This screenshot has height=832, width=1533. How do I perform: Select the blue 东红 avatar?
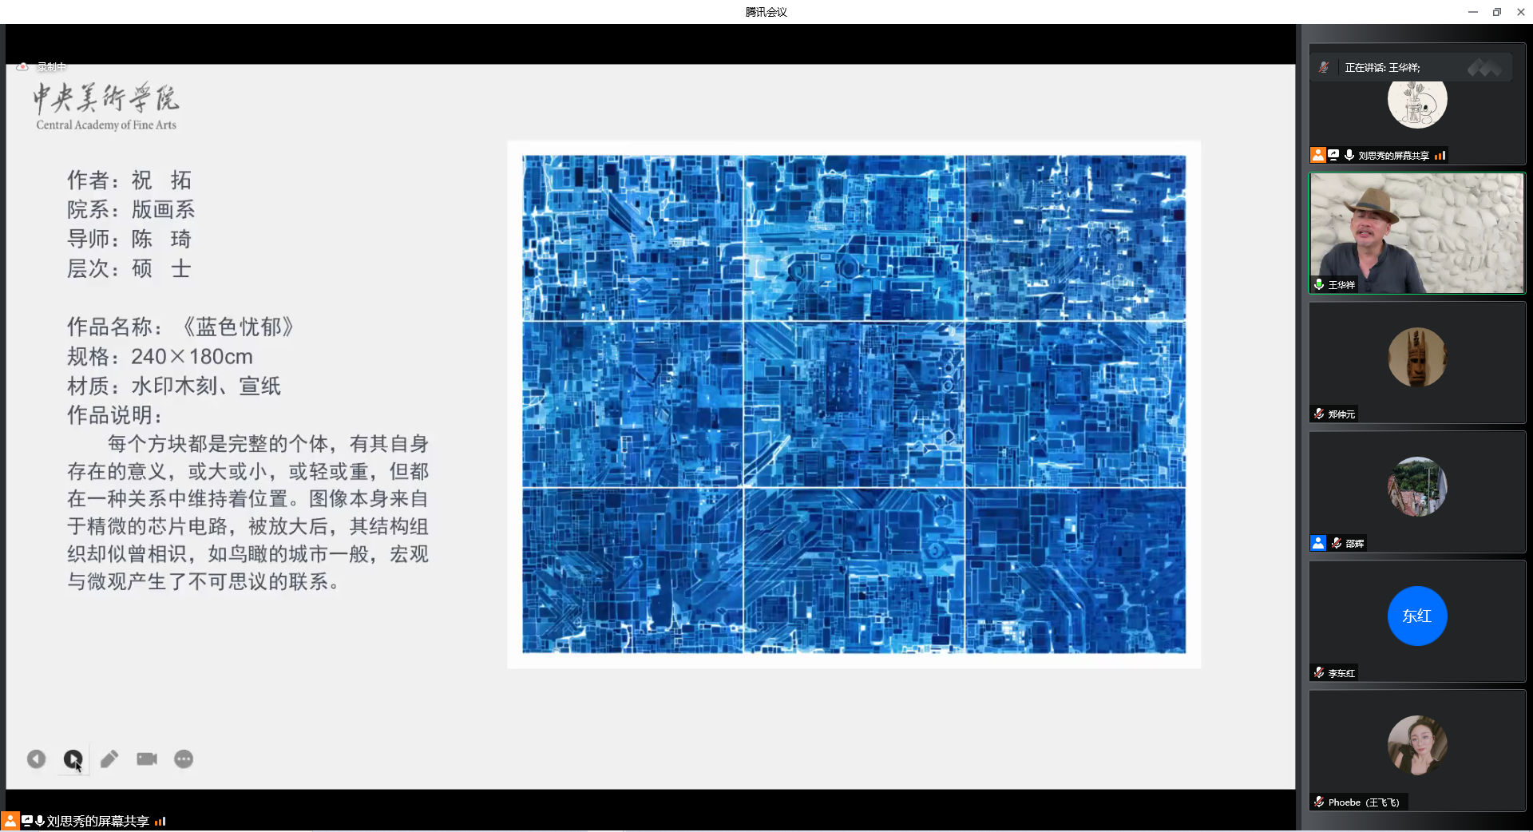[x=1417, y=616]
